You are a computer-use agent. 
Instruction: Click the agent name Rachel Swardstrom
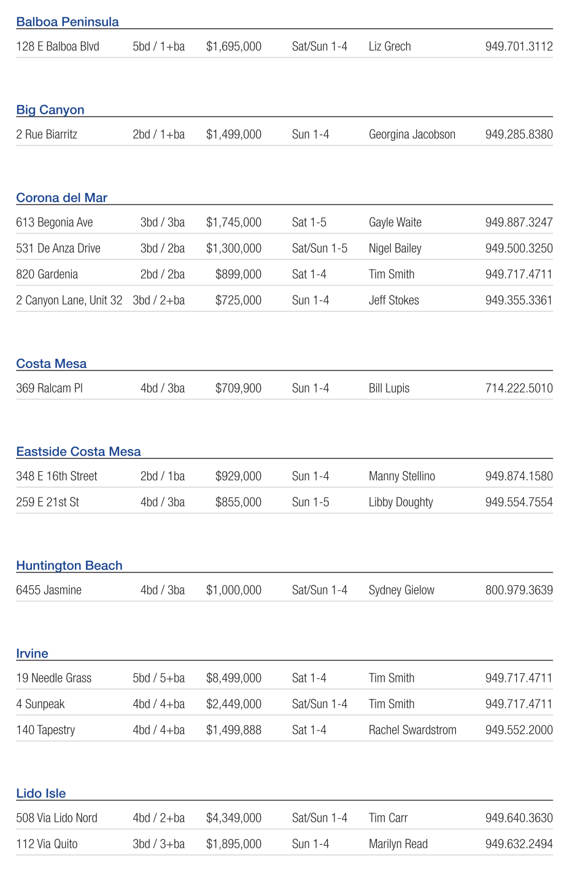click(412, 730)
